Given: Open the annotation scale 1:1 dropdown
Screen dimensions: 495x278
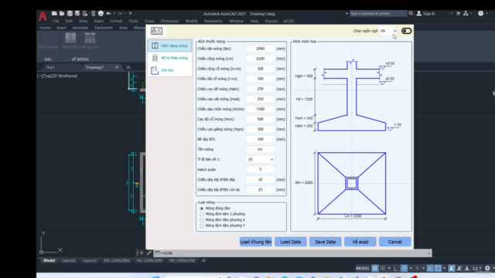Looking at the screenshot, I should pos(476,268).
